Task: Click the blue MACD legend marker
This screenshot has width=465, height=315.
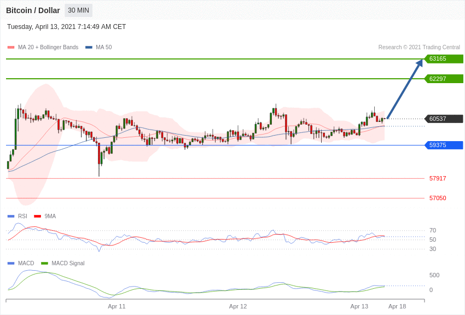Action: tap(11, 263)
